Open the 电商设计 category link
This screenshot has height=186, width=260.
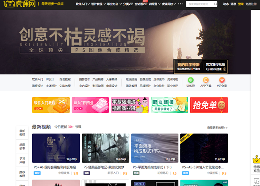(x=112, y=86)
